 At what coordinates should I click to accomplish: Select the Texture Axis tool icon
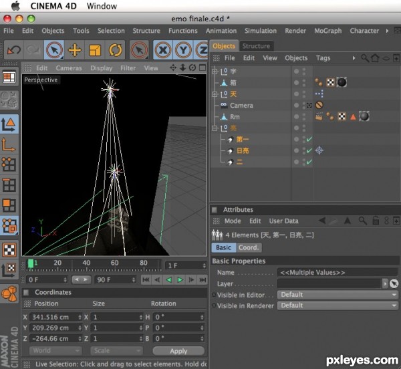click(x=9, y=270)
